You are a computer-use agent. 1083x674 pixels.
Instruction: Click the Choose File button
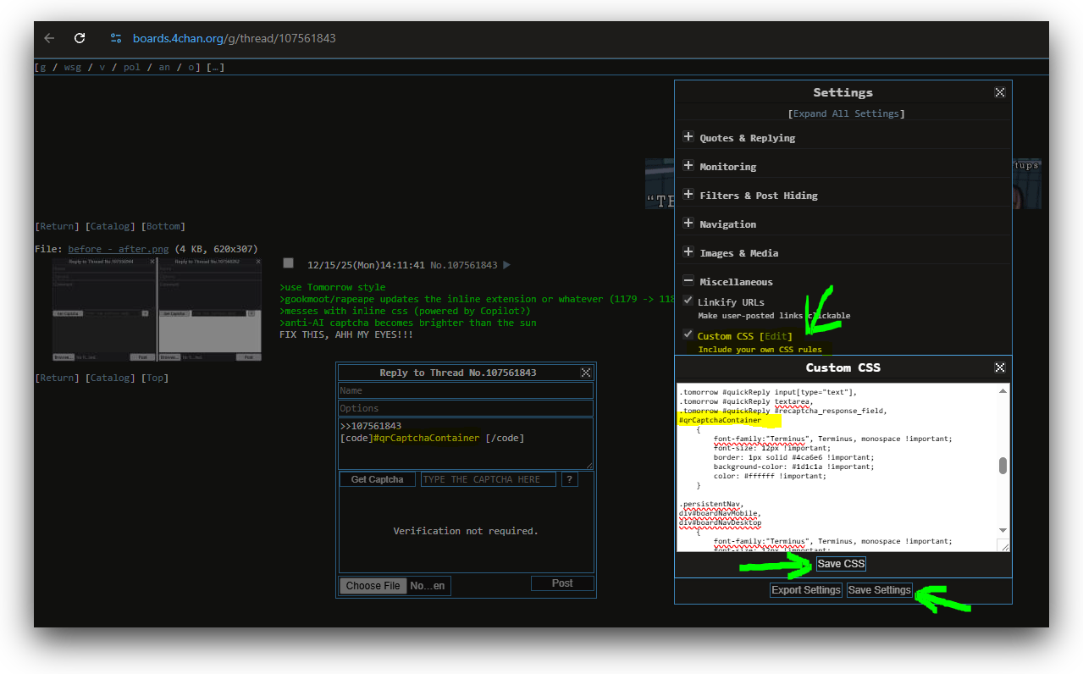[373, 586]
